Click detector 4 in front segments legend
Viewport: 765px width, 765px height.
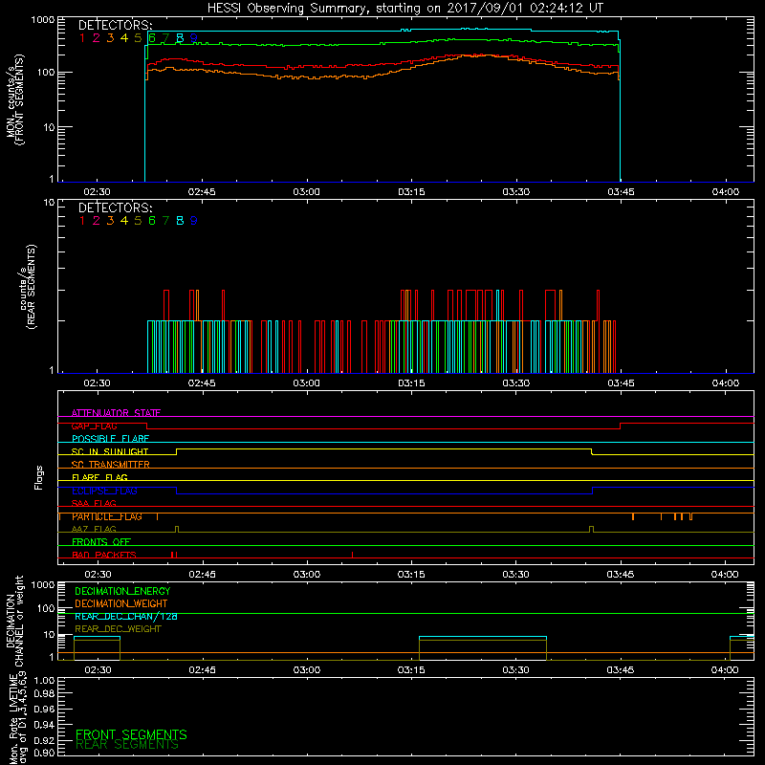click(x=124, y=38)
